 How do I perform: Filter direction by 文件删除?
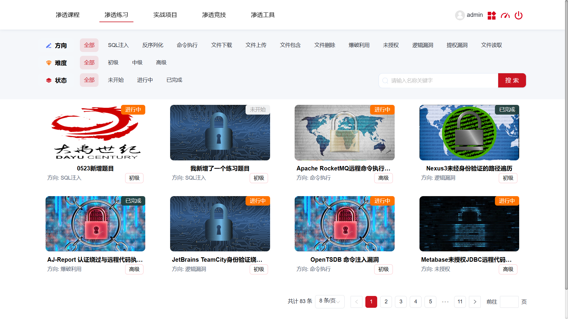click(325, 45)
